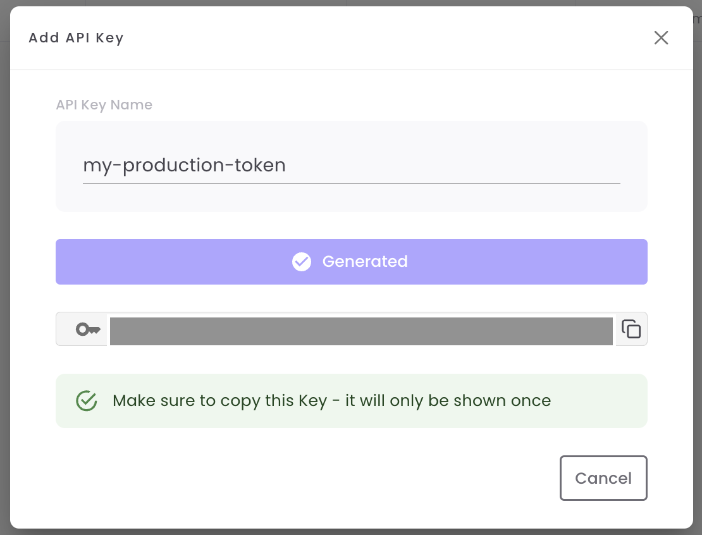Screen dimensions: 702x535
Task: Click the my-production-token text
Action: tap(184, 166)
